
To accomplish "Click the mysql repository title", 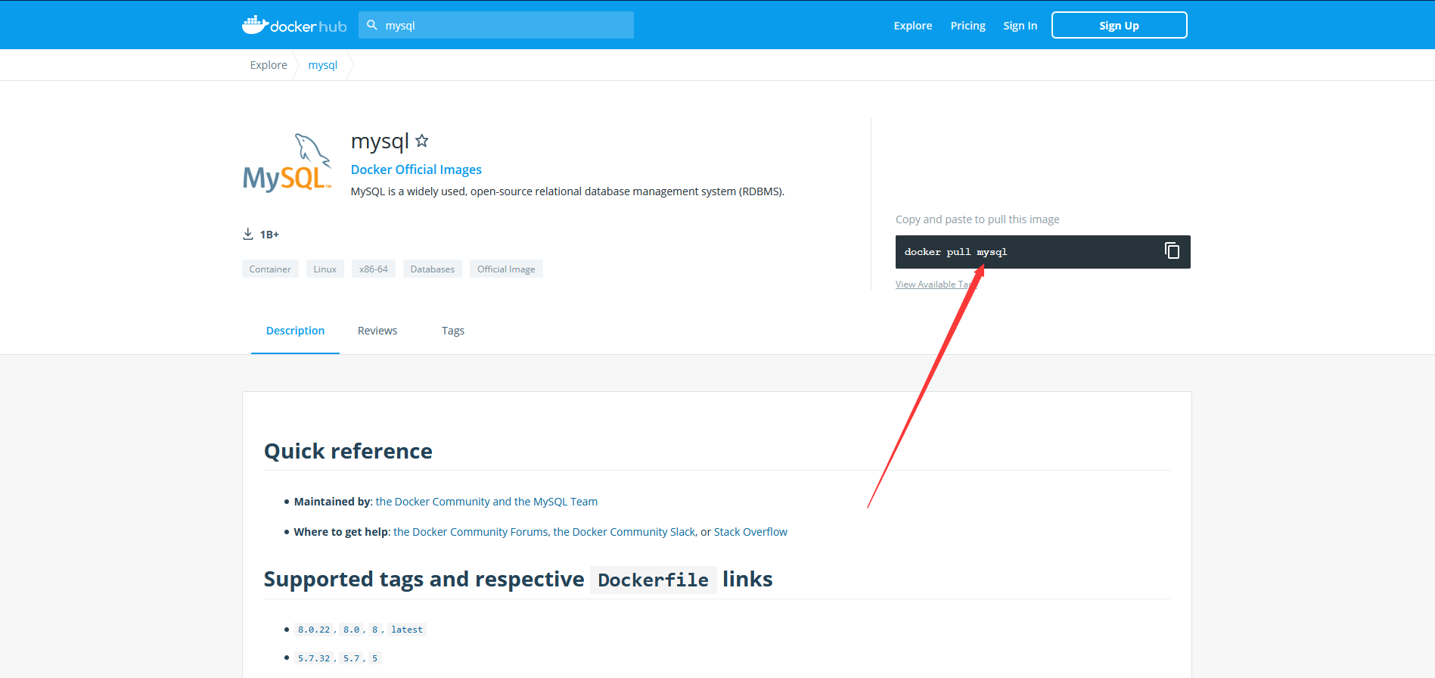I will click(x=380, y=141).
